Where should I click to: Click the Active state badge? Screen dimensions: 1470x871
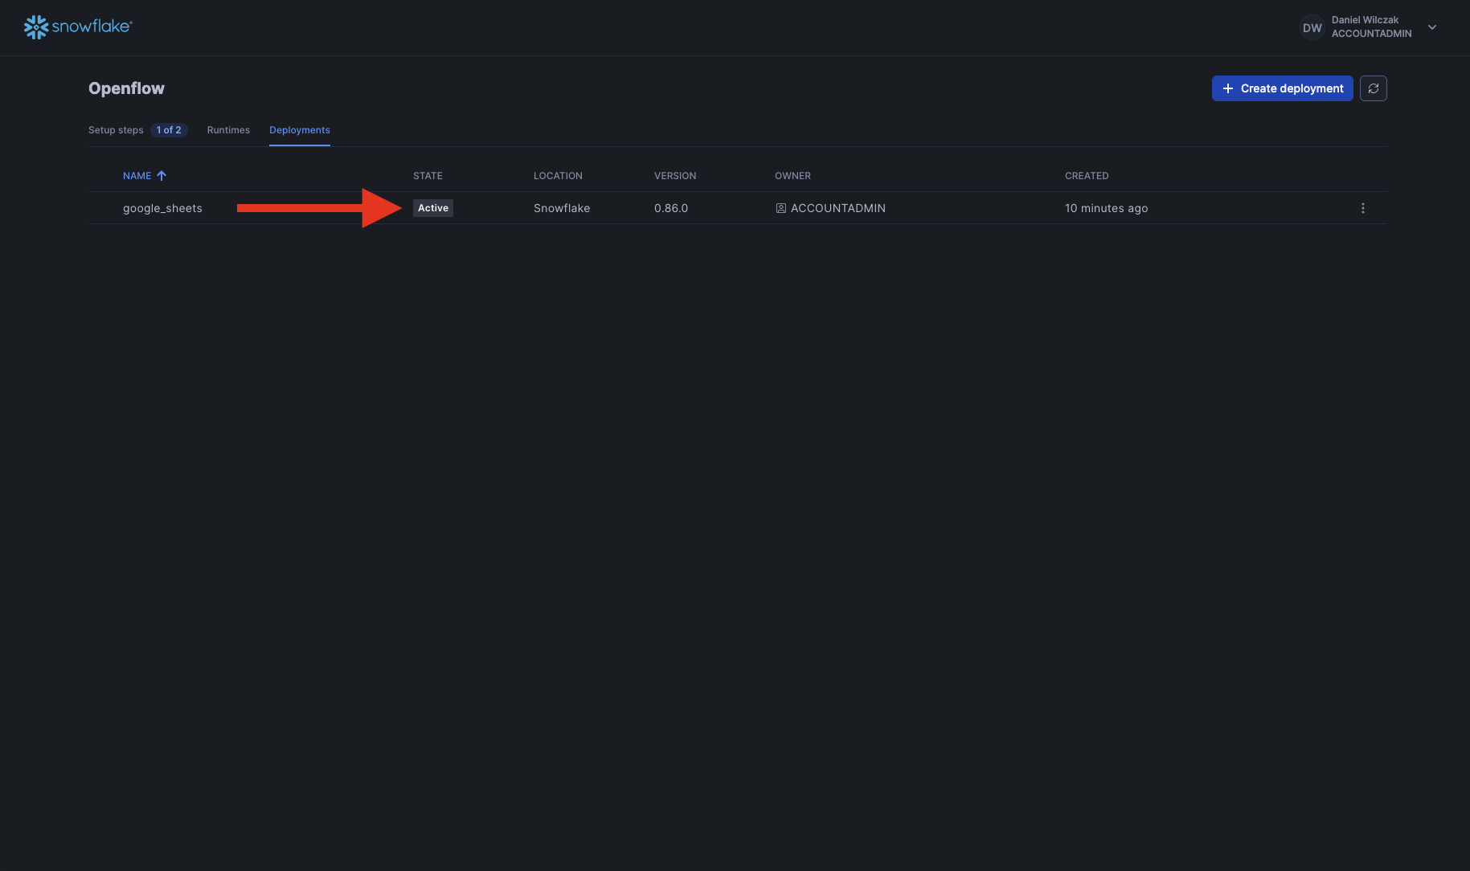click(x=432, y=208)
